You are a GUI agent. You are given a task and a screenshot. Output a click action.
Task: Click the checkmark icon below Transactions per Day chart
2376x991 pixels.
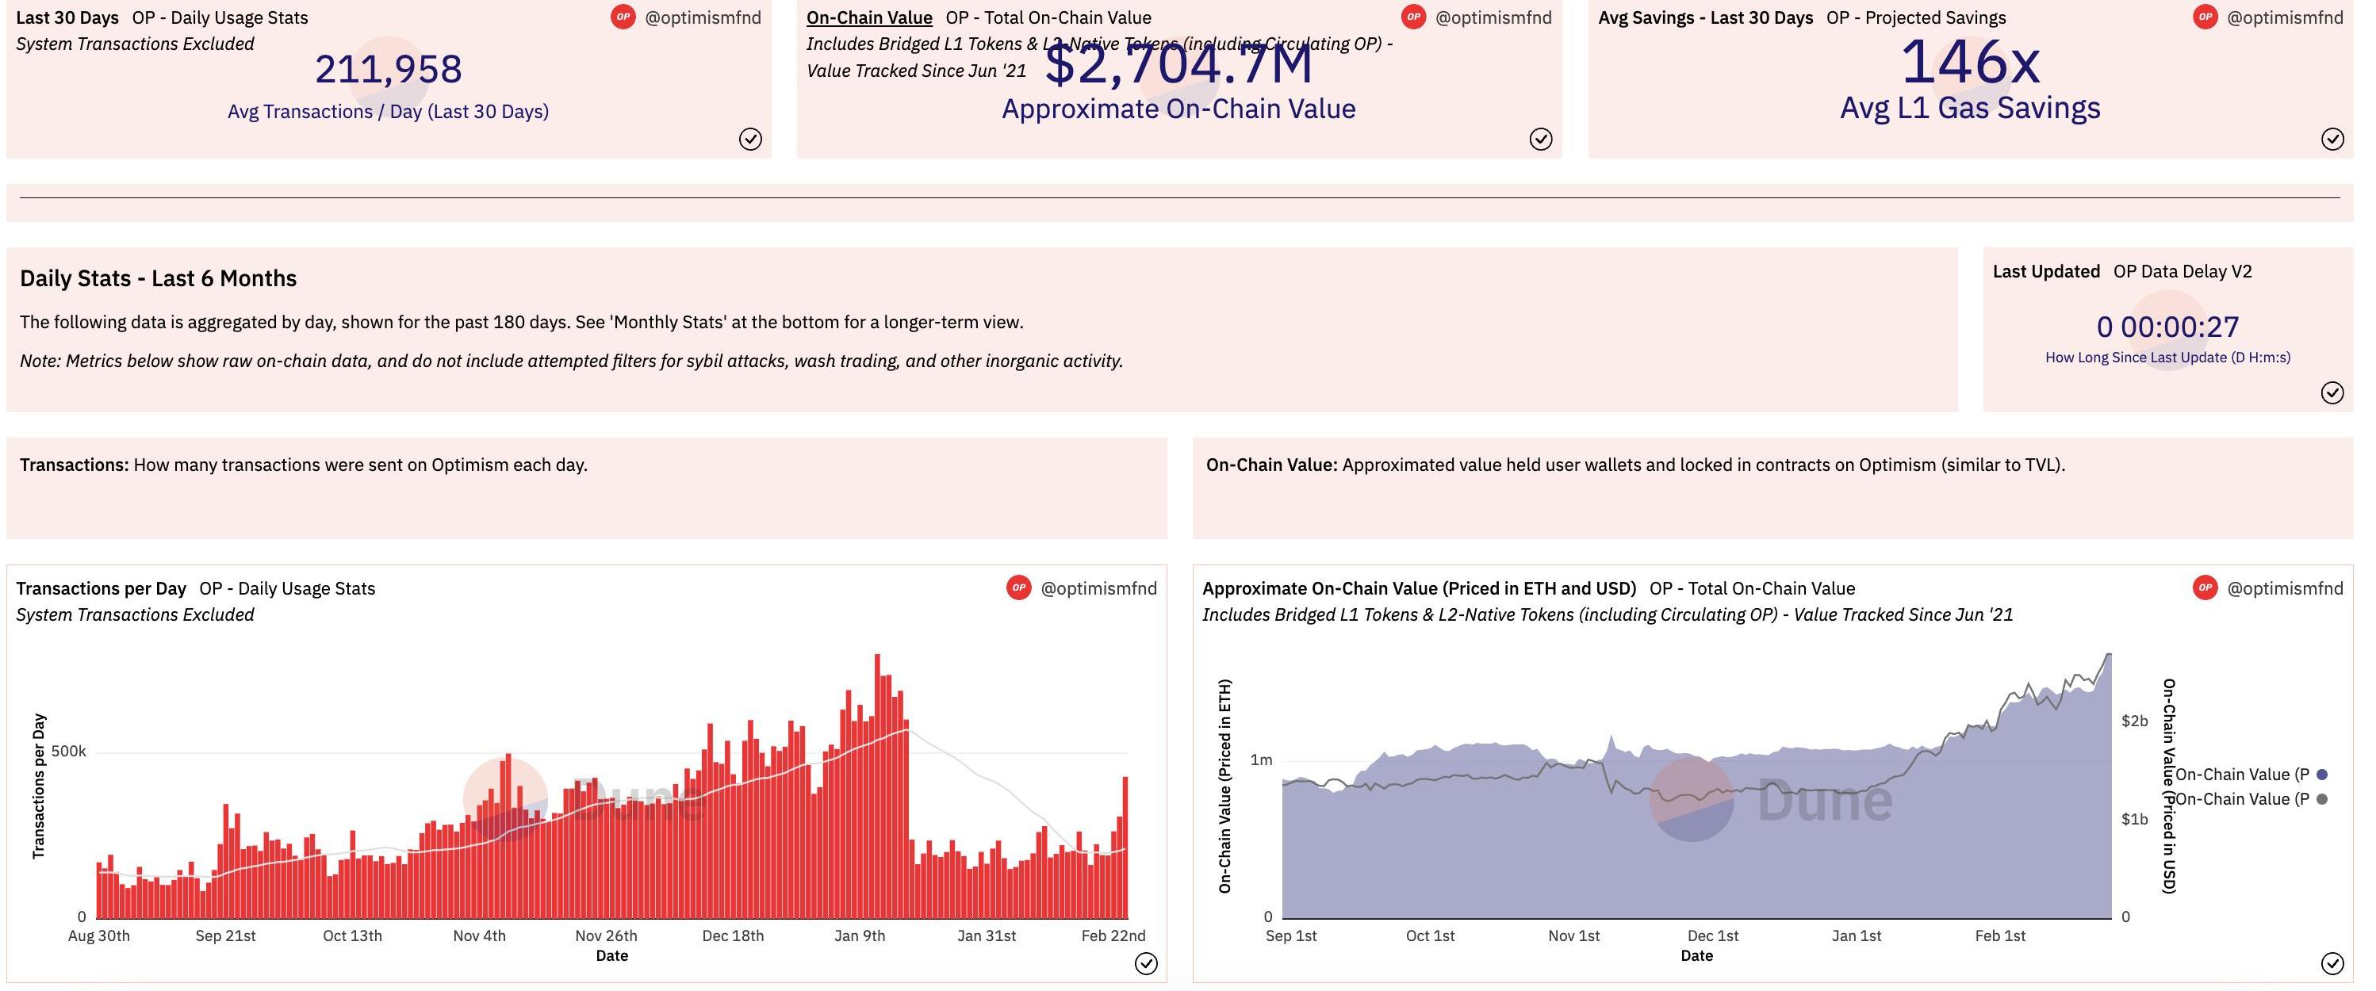(x=1145, y=963)
